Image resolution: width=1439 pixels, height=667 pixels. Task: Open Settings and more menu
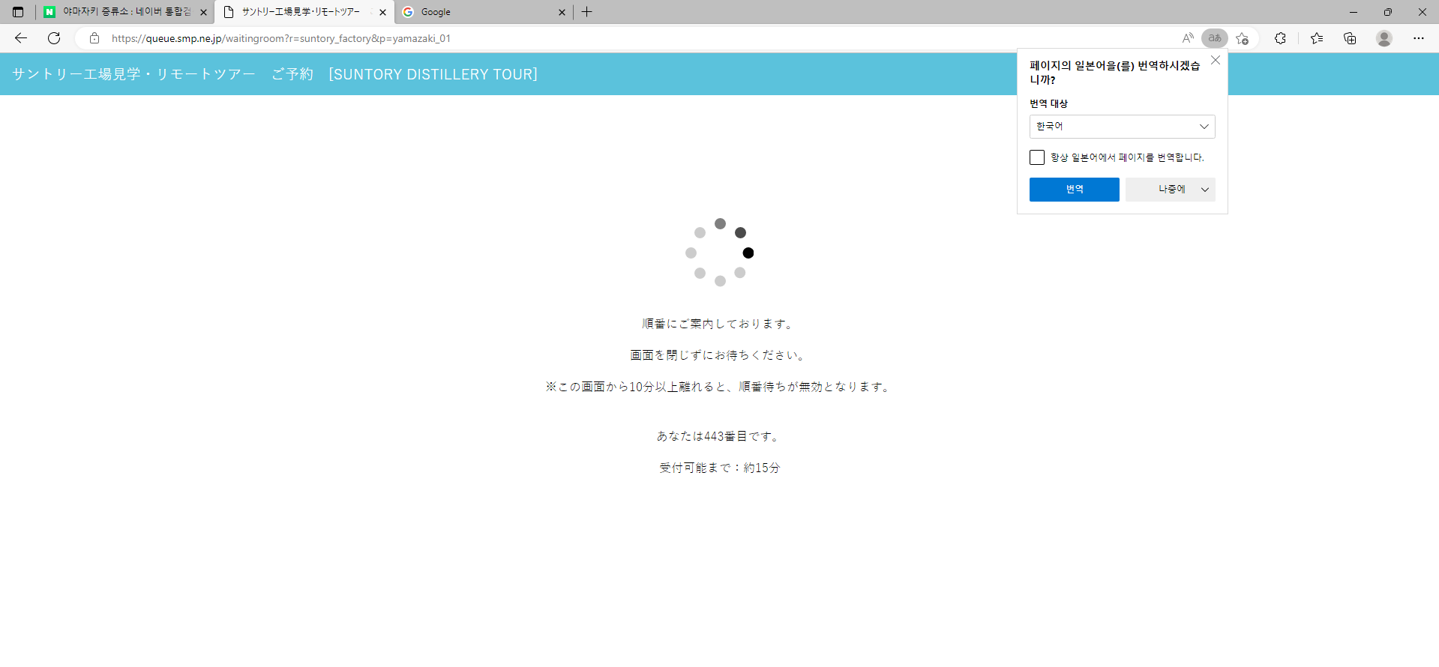tap(1419, 38)
